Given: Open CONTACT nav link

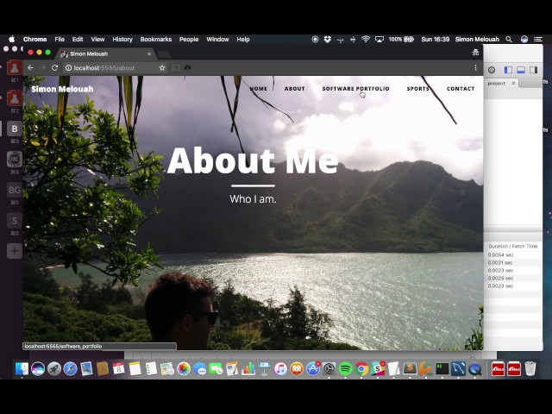Looking at the screenshot, I should 461,89.
